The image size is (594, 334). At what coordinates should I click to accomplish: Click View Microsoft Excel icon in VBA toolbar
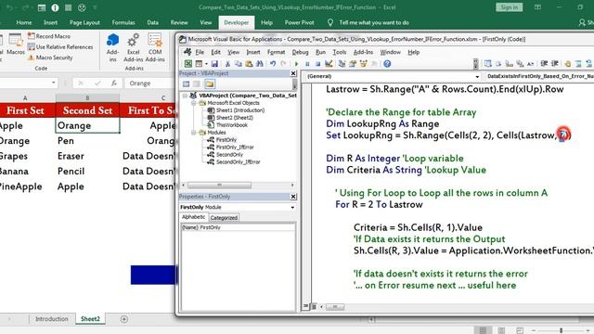[x=187, y=64]
